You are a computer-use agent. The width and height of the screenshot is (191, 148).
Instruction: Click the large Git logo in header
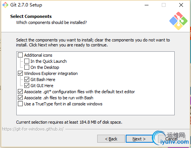[178, 21]
